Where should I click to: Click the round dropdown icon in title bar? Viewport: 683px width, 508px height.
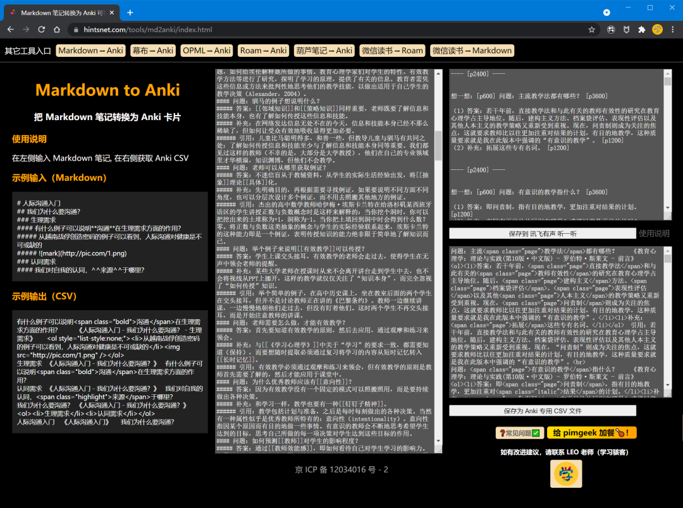tap(606, 13)
